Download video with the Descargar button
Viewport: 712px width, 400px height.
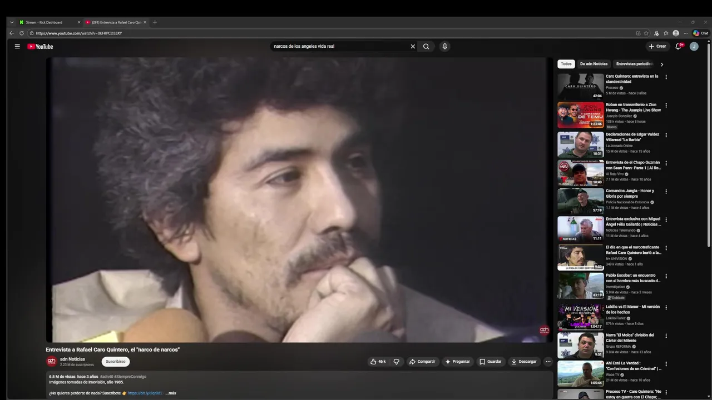[524, 362]
